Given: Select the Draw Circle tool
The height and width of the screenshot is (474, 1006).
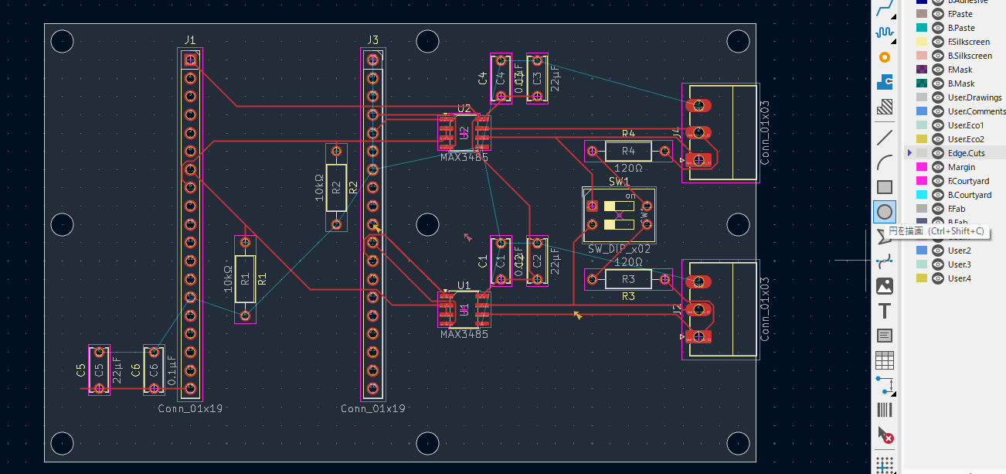Looking at the screenshot, I should tap(885, 212).
